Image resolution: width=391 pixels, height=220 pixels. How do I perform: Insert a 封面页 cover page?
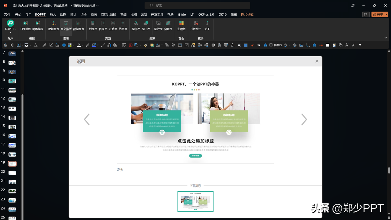[93, 25]
